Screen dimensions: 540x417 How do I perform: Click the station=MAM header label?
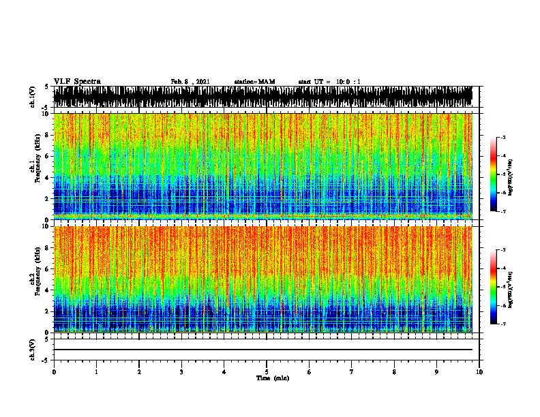coord(254,82)
